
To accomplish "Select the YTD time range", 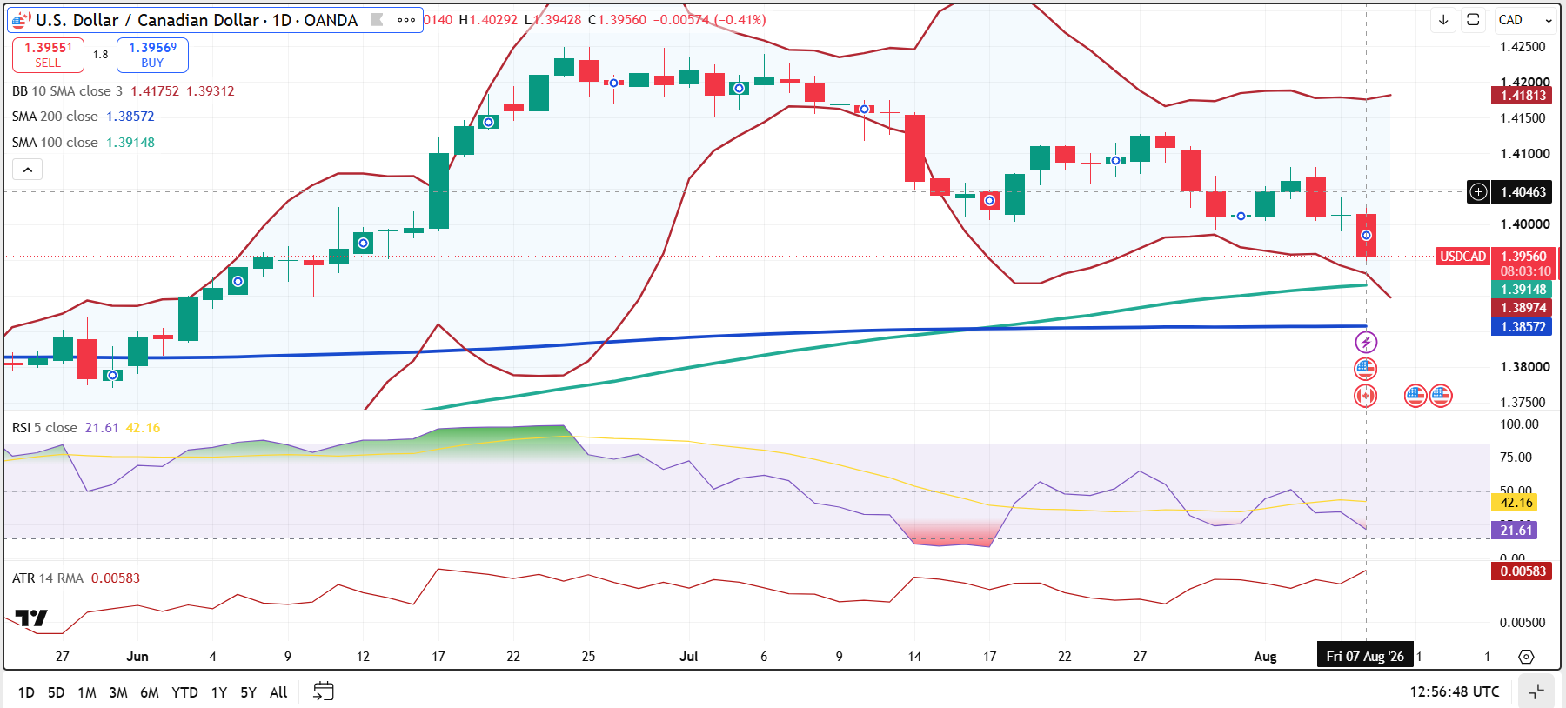I will (x=184, y=692).
